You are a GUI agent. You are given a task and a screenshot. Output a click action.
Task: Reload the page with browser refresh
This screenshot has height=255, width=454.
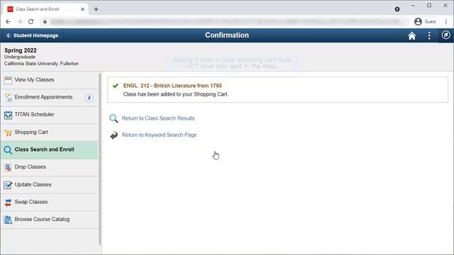[31, 22]
